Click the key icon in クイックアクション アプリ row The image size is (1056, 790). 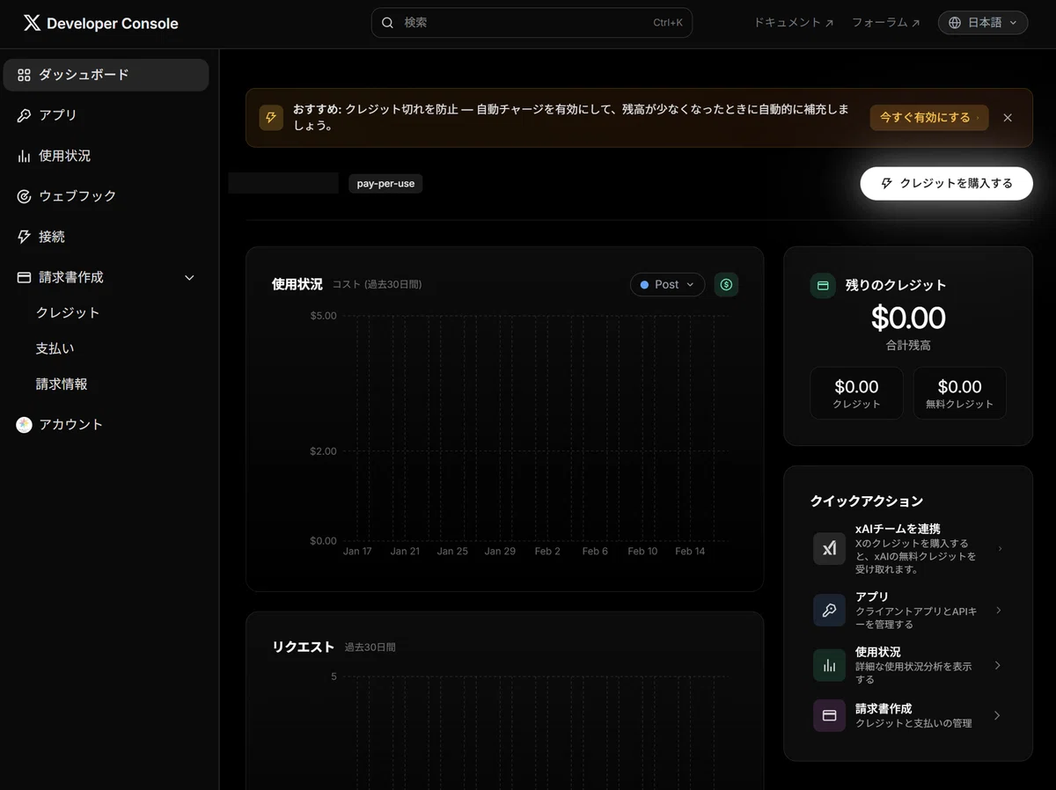[x=829, y=611]
